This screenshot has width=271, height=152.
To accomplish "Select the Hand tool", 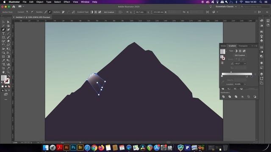I will click(3, 72).
